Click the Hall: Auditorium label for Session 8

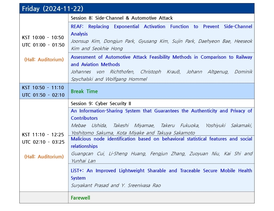click(x=44, y=59)
